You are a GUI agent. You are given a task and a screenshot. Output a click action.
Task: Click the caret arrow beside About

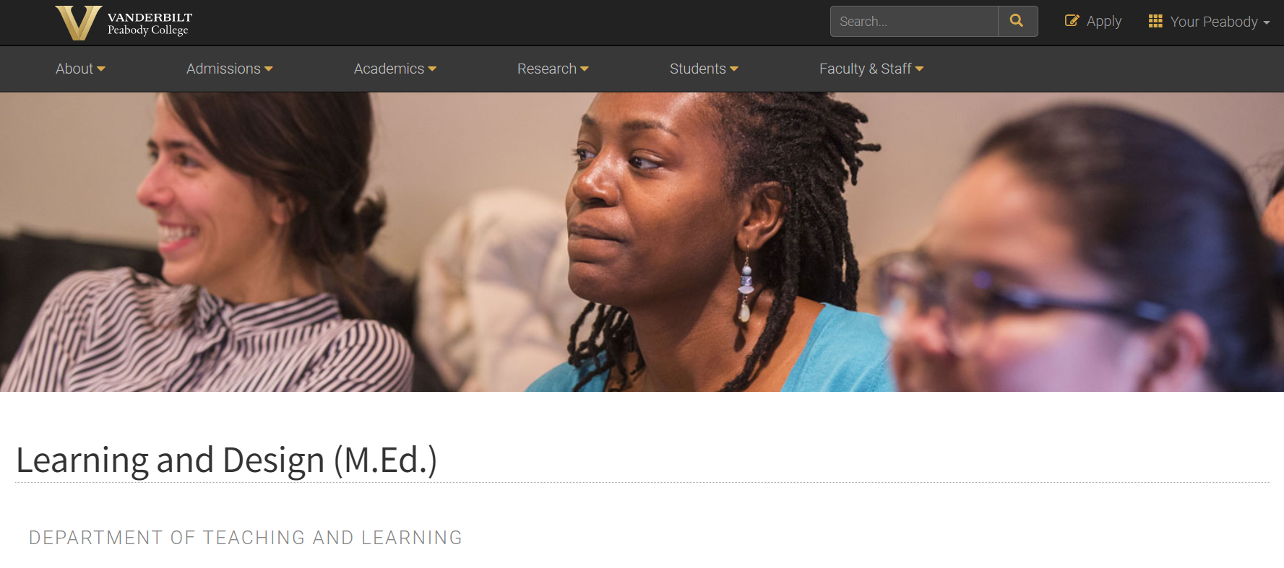pos(101,69)
